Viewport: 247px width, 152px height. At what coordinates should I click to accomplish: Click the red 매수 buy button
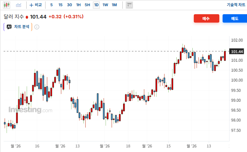[206, 19]
